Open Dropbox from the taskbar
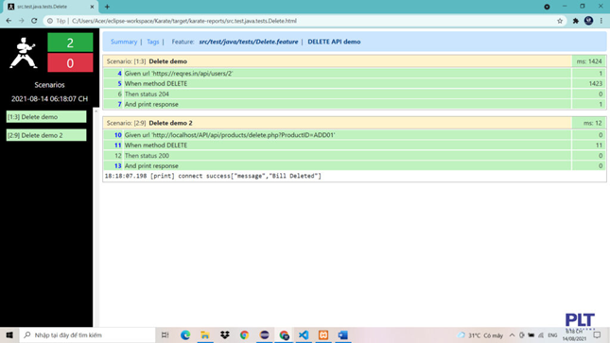 click(x=224, y=334)
